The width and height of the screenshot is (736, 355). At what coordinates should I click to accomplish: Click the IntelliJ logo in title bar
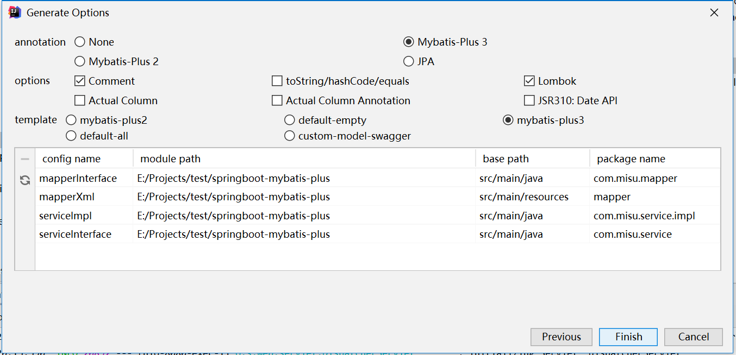(x=15, y=12)
